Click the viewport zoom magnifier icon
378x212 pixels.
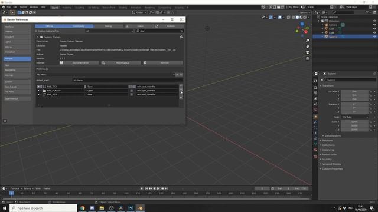point(307,41)
